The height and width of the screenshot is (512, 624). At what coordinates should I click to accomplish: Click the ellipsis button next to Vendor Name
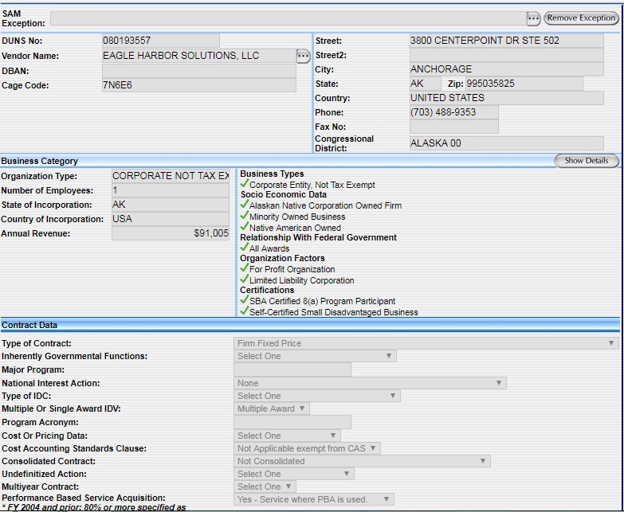303,56
